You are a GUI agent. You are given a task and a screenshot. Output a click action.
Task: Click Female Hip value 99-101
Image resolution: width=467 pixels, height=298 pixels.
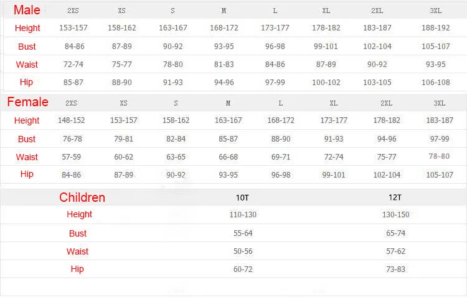click(x=334, y=175)
